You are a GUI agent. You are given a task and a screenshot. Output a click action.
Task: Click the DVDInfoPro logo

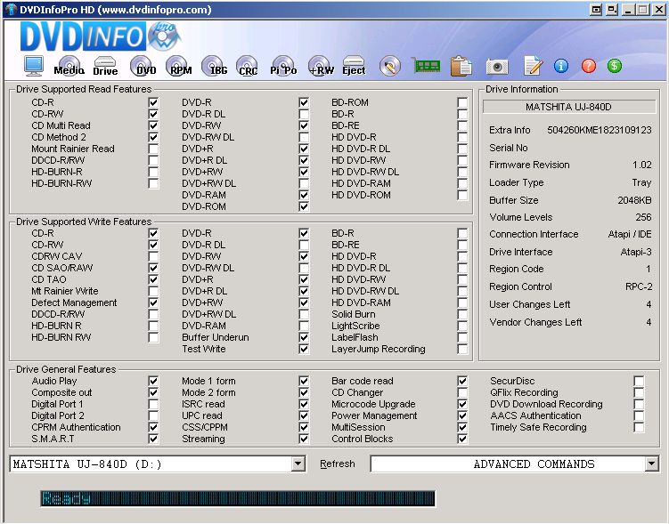pos(101,36)
